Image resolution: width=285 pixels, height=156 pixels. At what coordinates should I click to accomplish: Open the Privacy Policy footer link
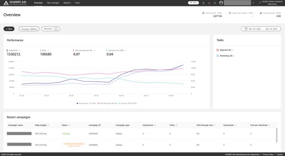pyautogui.click(x=267, y=154)
